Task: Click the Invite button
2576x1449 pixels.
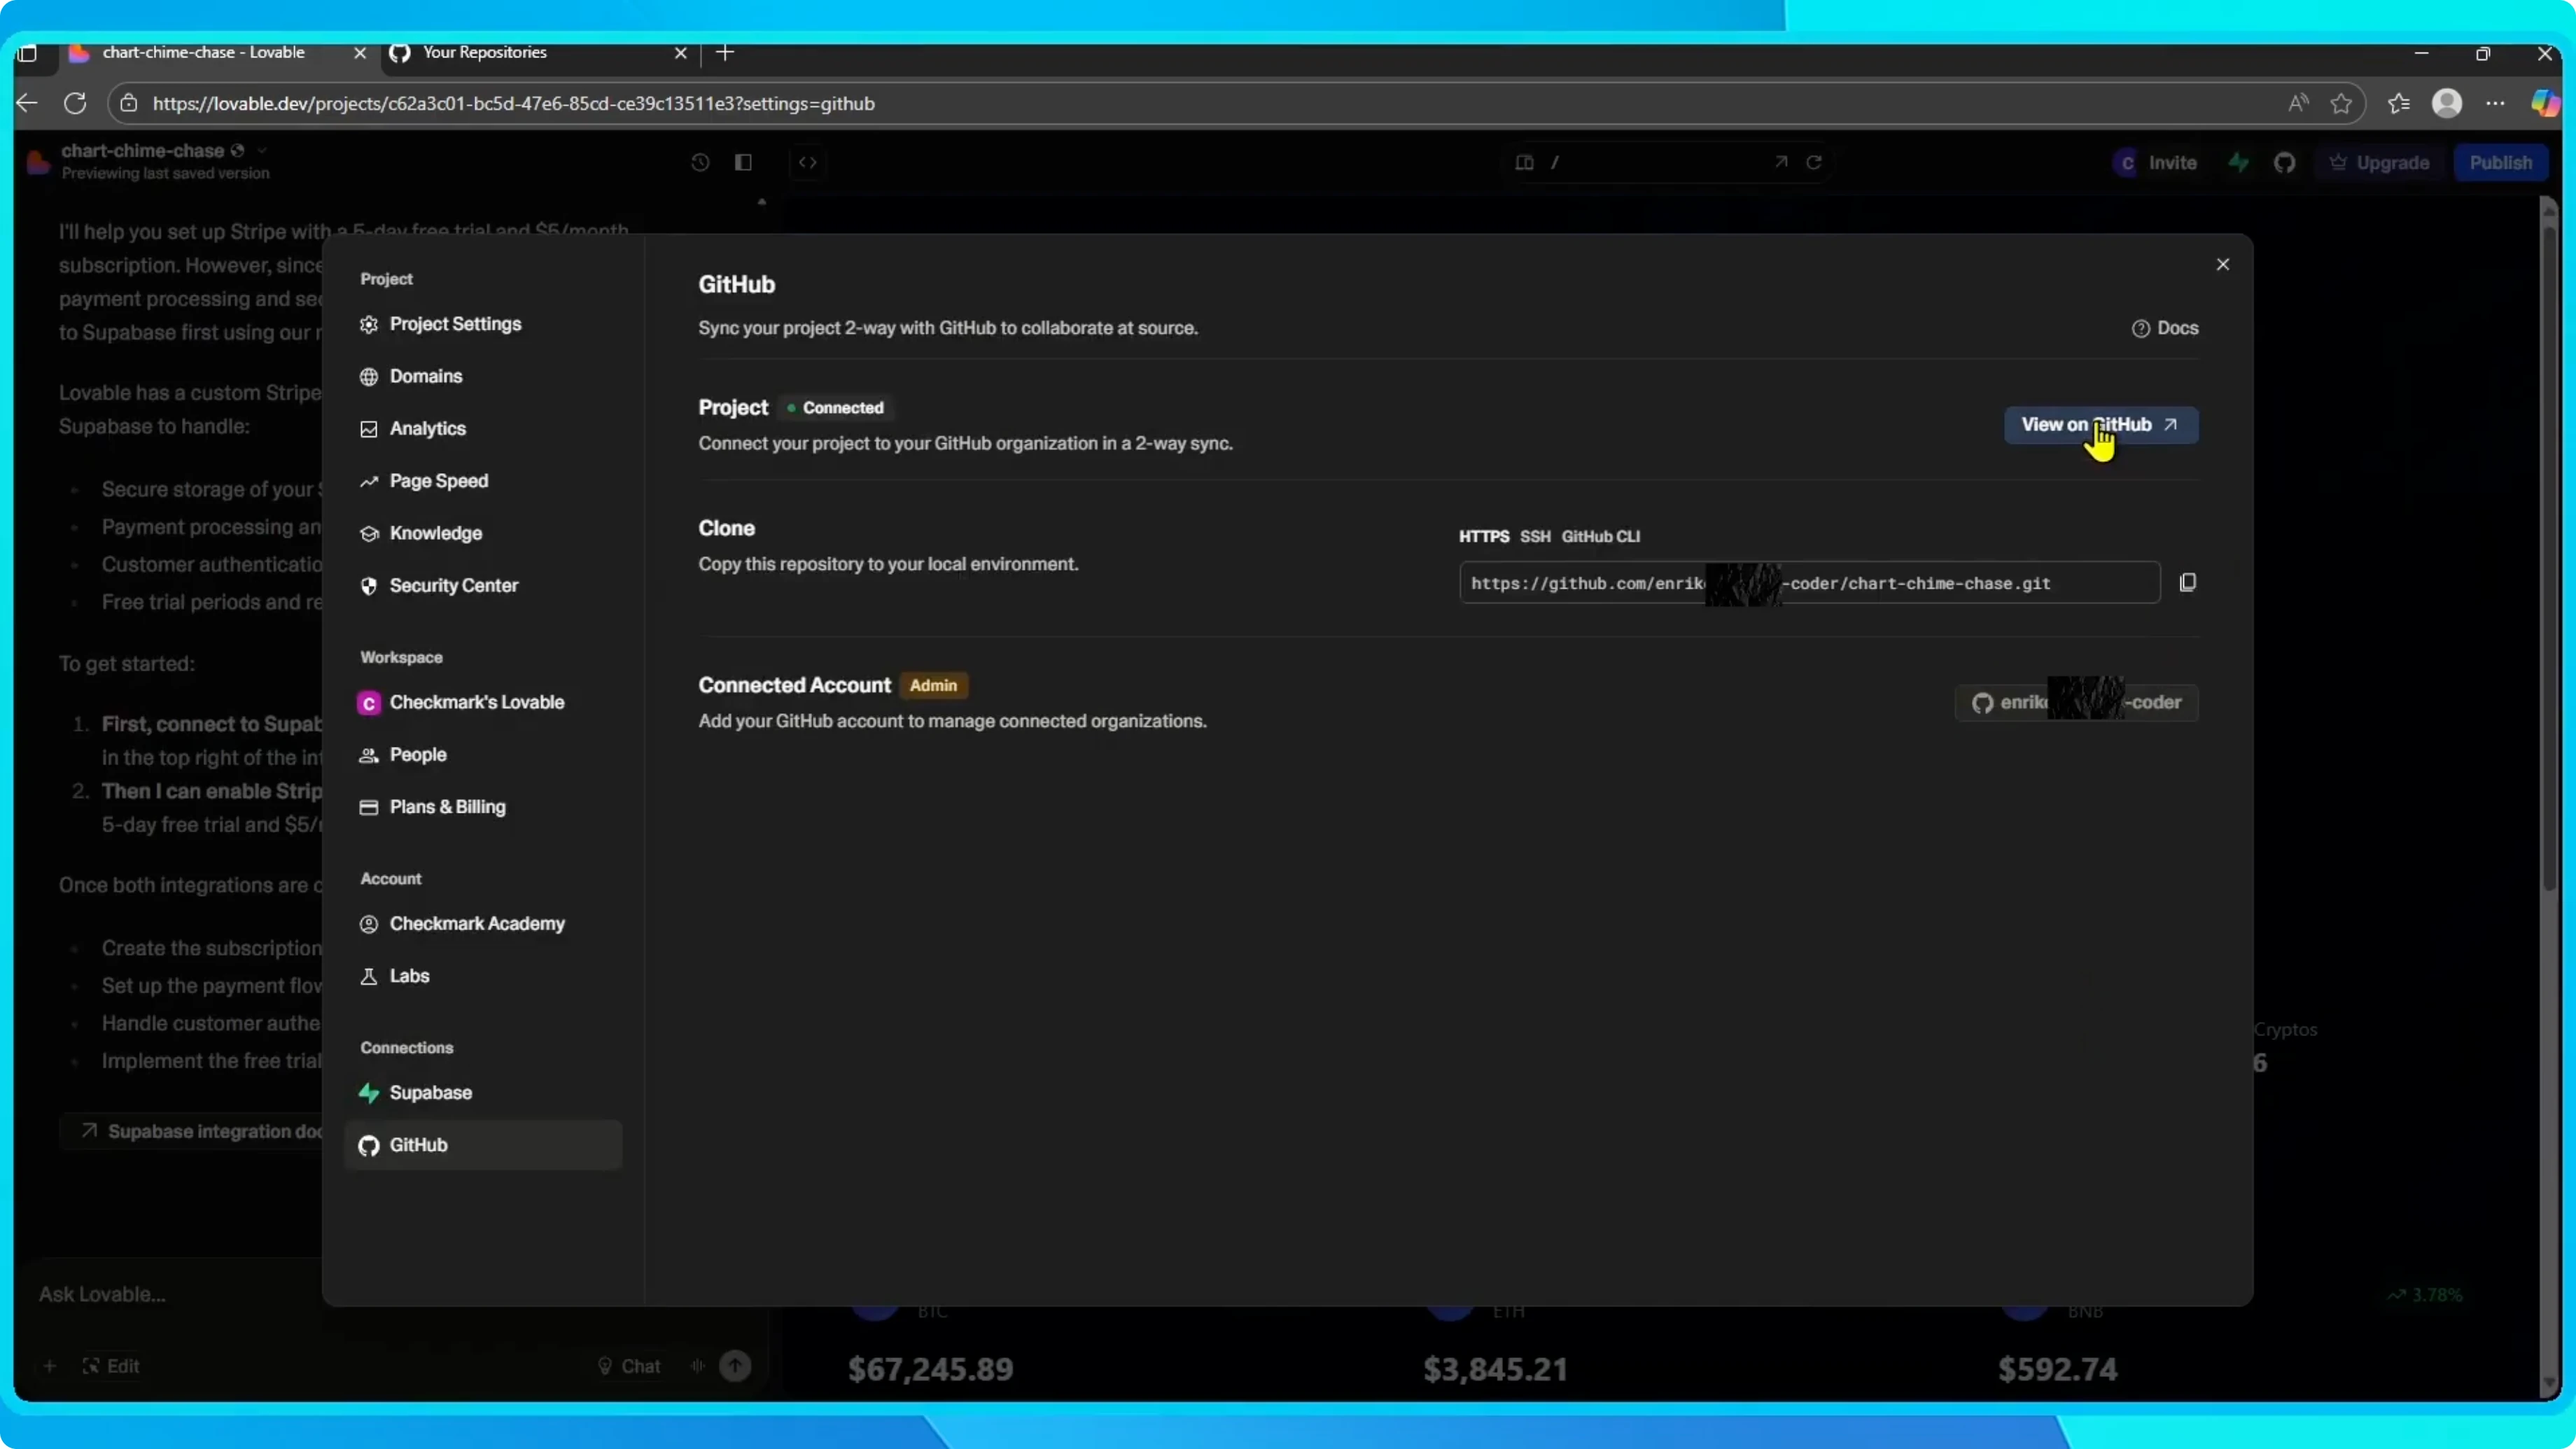Action: 2157,163
